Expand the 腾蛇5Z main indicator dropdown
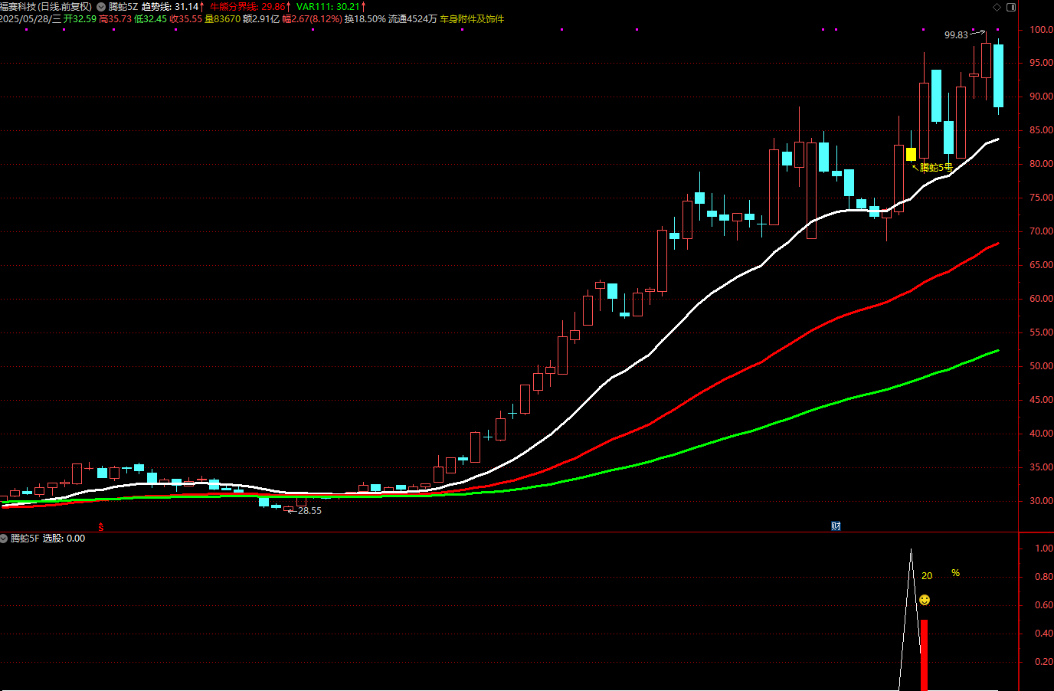This screenshot has width=1054, height=691. pos(101,7)
